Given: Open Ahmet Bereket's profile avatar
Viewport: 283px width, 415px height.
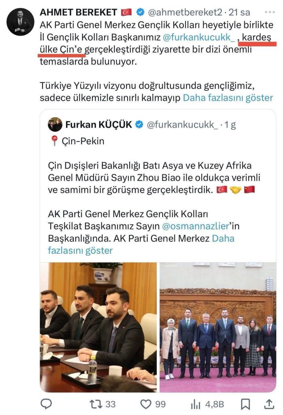Looking at the screenshot, I should coord(20,22).
